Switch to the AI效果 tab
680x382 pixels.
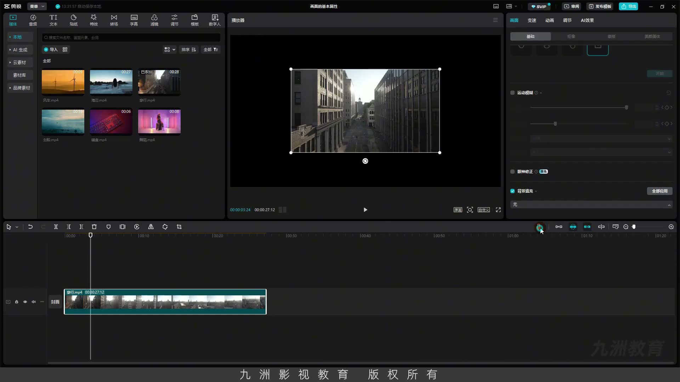(x=587, y=20)
